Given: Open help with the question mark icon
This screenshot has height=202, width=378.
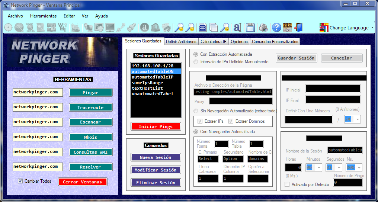Looking at the screenshot, I should tap(276, 27).
